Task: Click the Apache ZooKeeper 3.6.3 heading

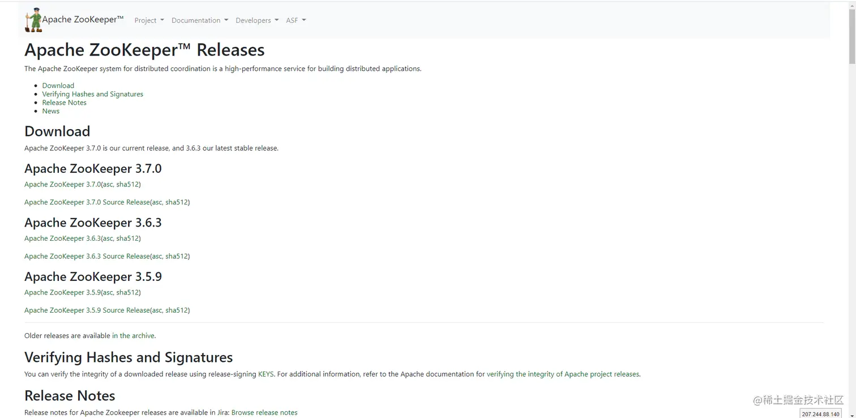Action: pos(93,223)
